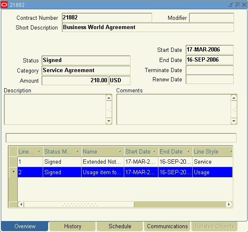Click line 1 start date 17-MAR-2...
This screenshot has width=248, height=232.
point(141,162)
